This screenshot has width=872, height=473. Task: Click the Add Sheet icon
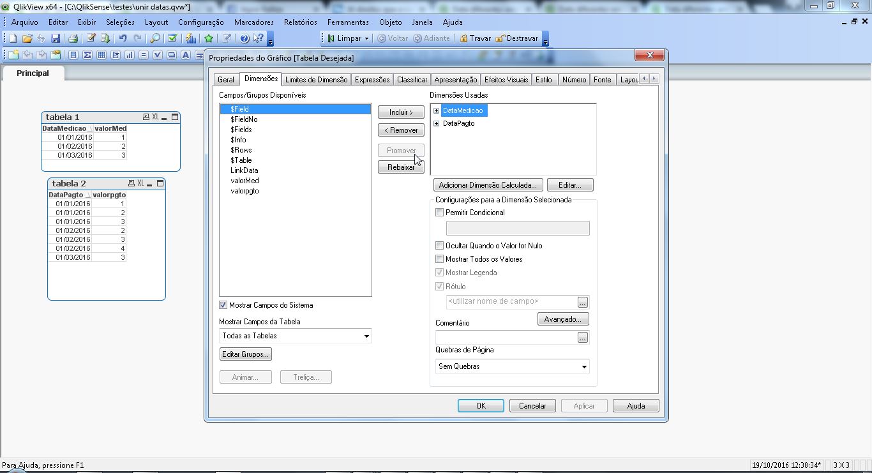point(13,55)
